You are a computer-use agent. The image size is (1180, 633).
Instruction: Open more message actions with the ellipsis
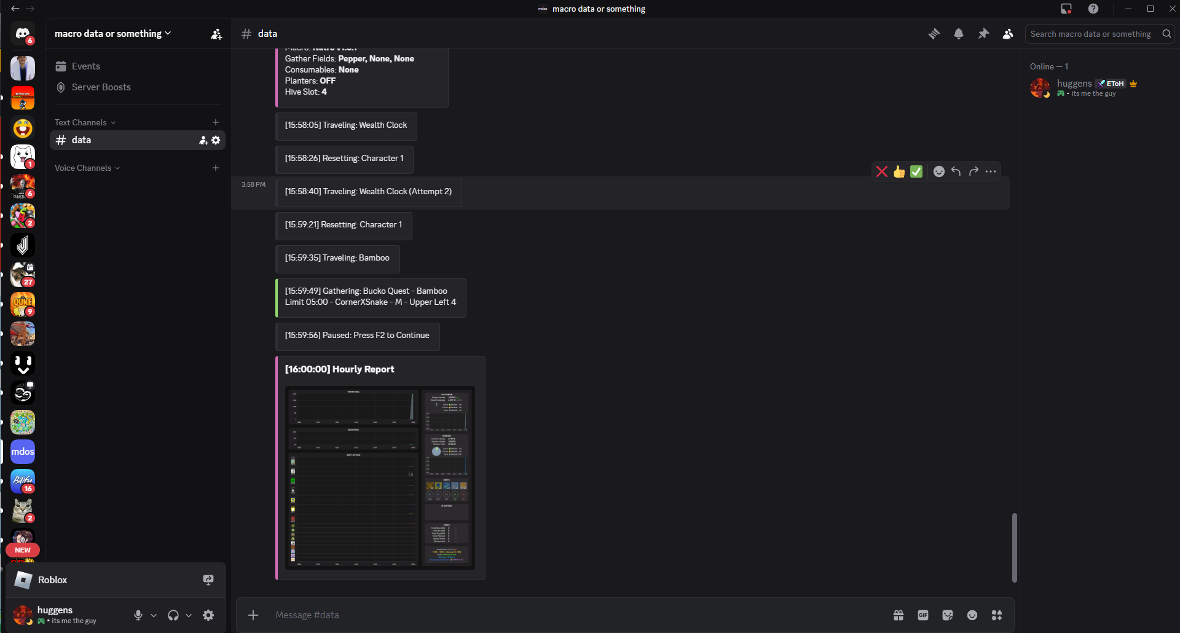[x=990, y=171]
